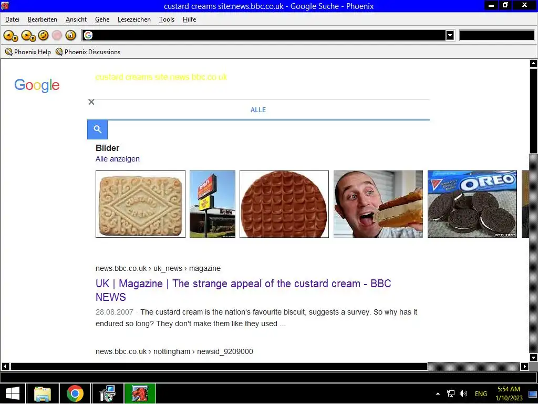The image size is (538, 404).
Task: Click the ENG language indicator
Action: point(481,393)
